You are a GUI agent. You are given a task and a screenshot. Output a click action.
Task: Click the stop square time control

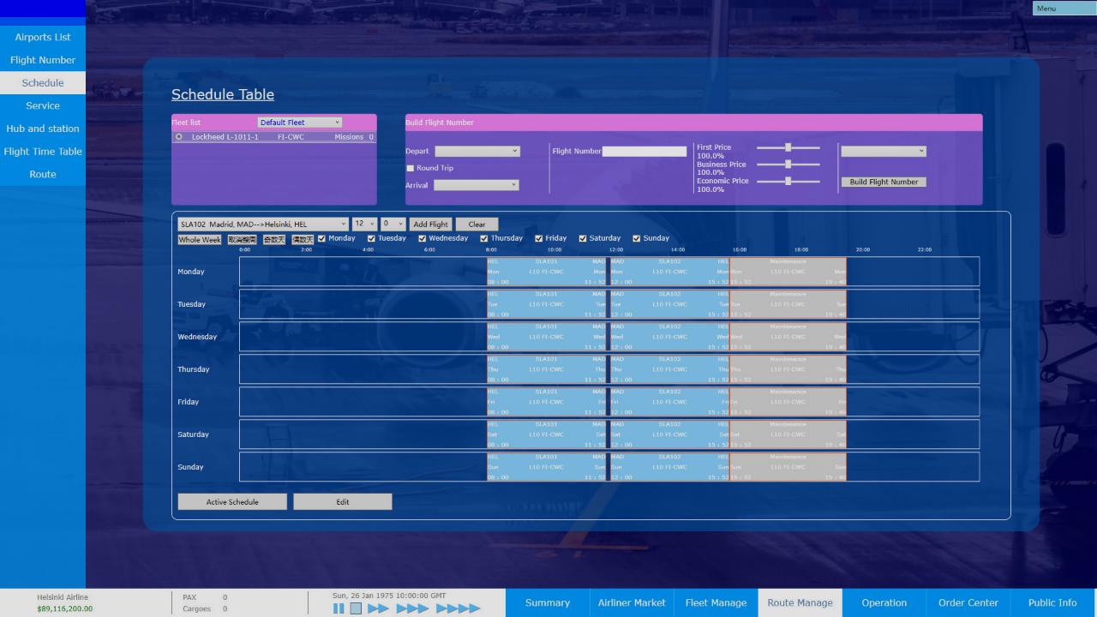(356, 608)
